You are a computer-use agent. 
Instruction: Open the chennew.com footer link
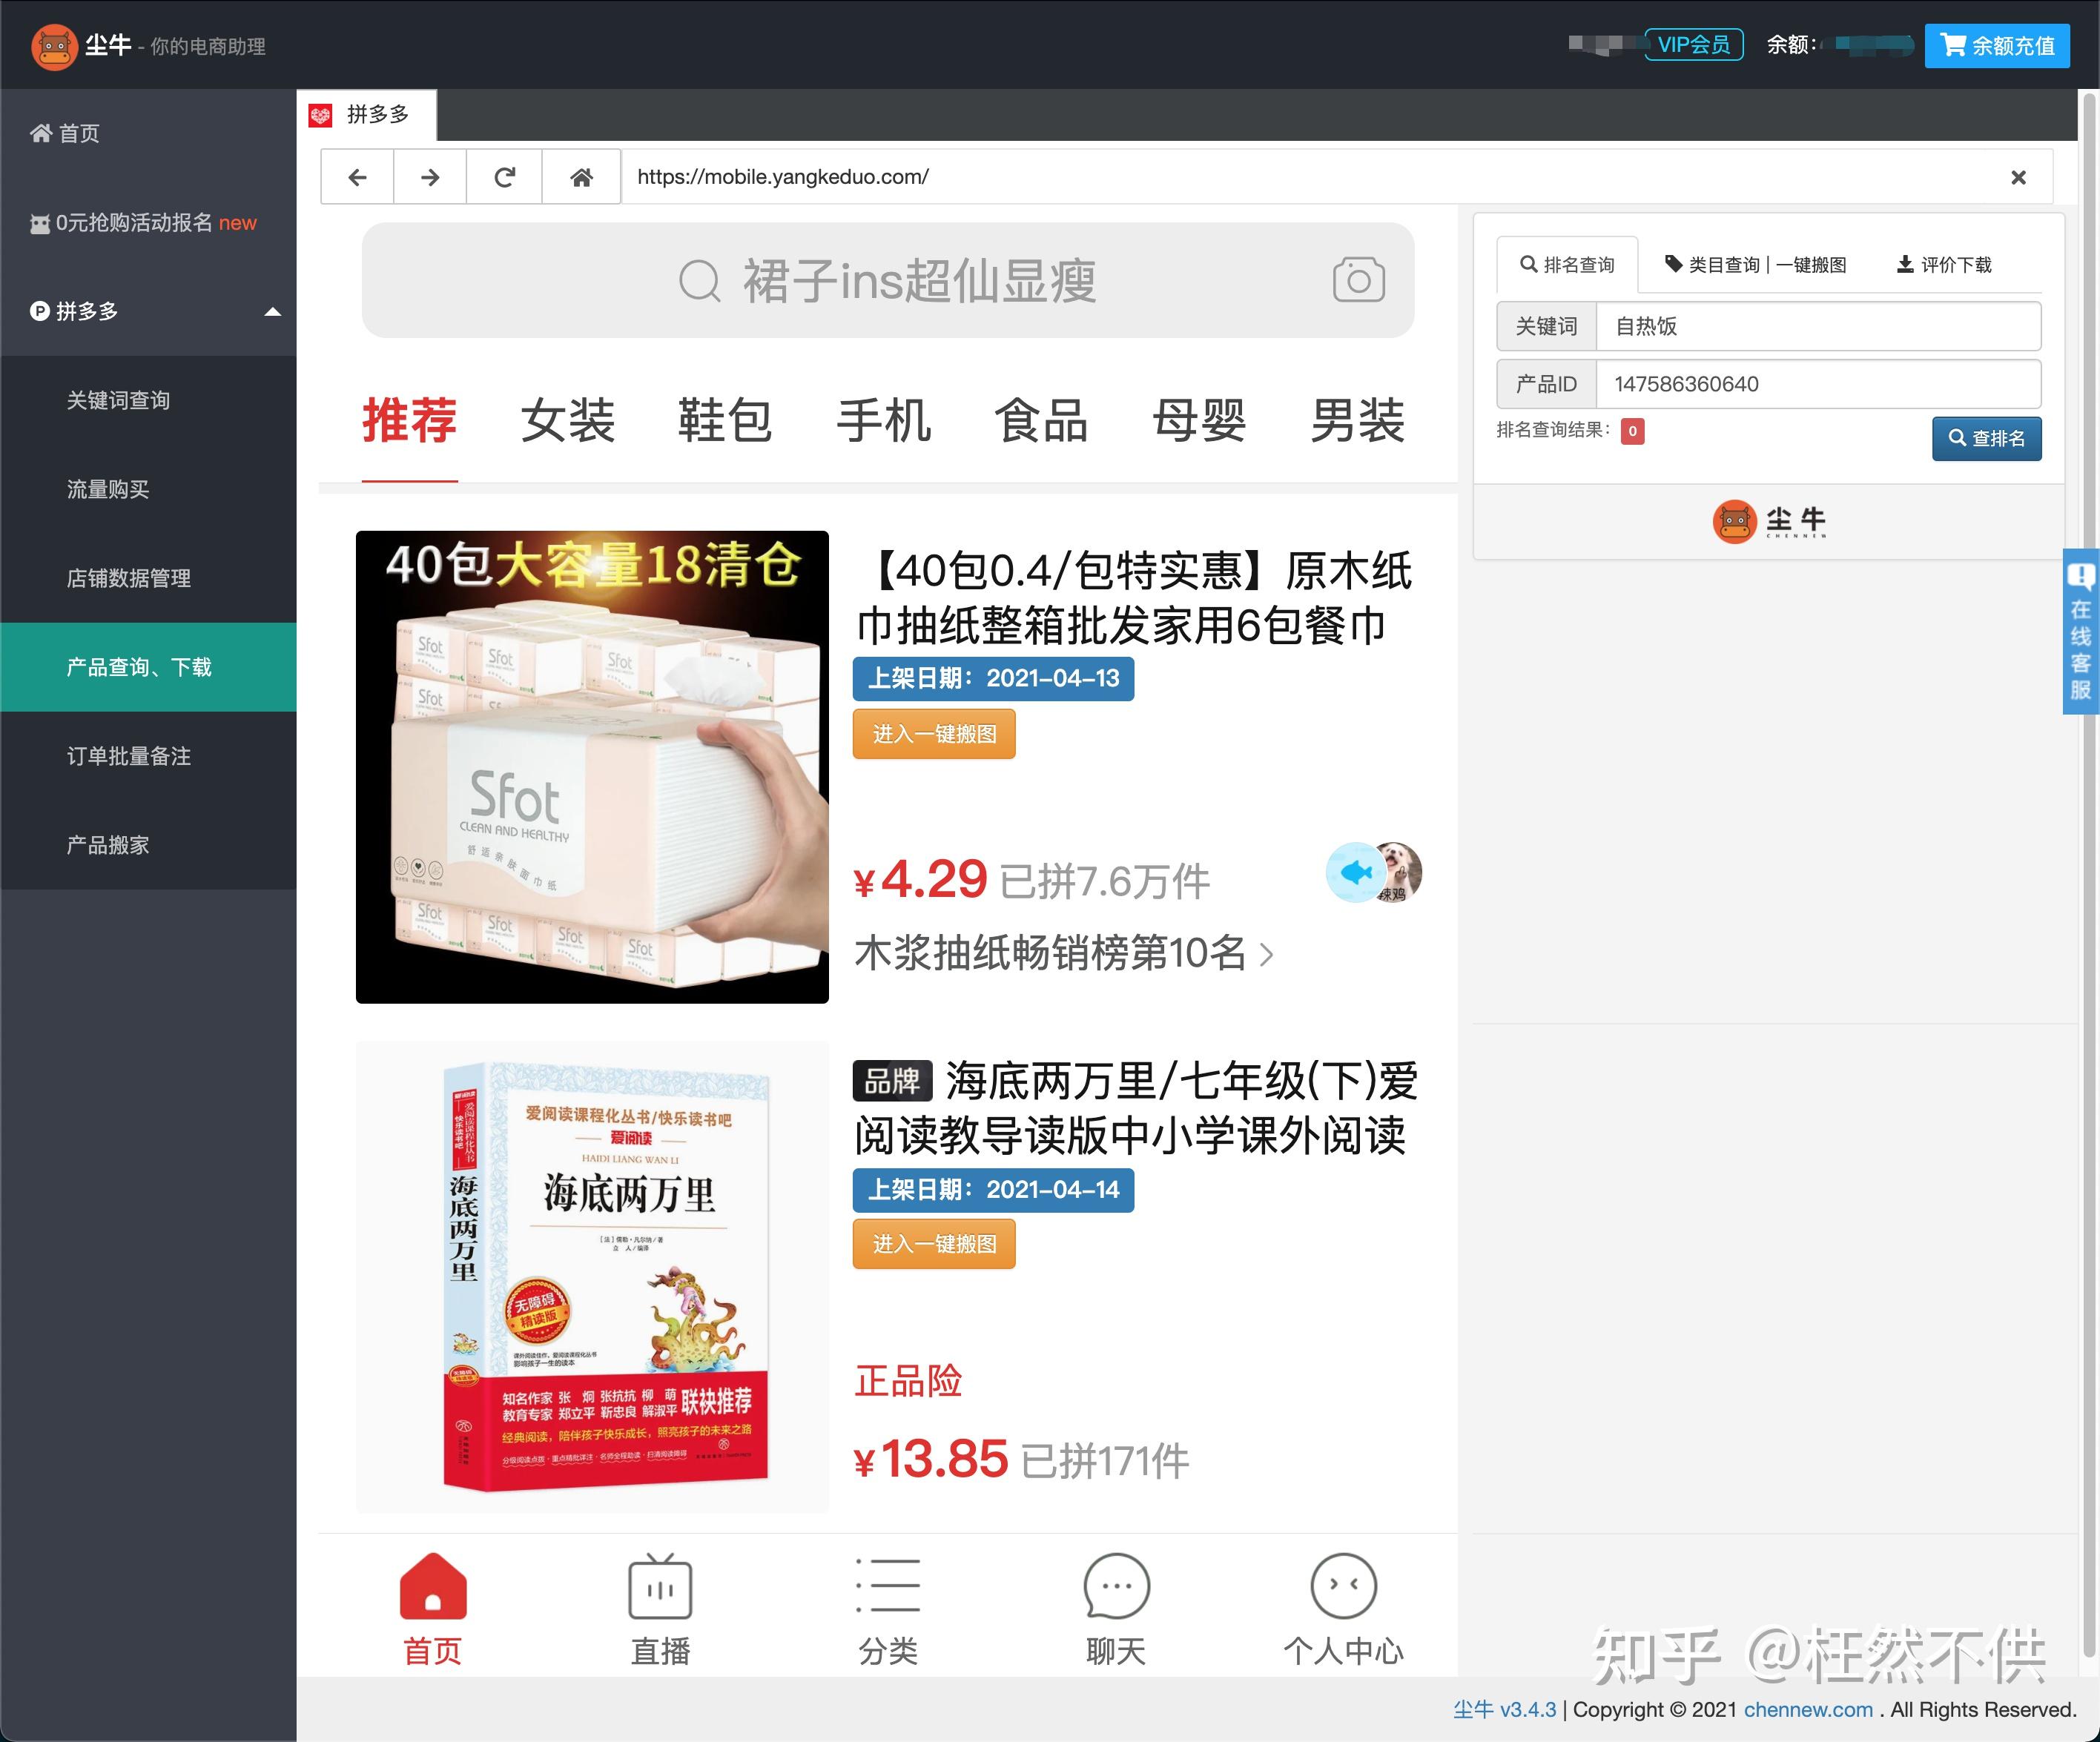point(1808,1710)
